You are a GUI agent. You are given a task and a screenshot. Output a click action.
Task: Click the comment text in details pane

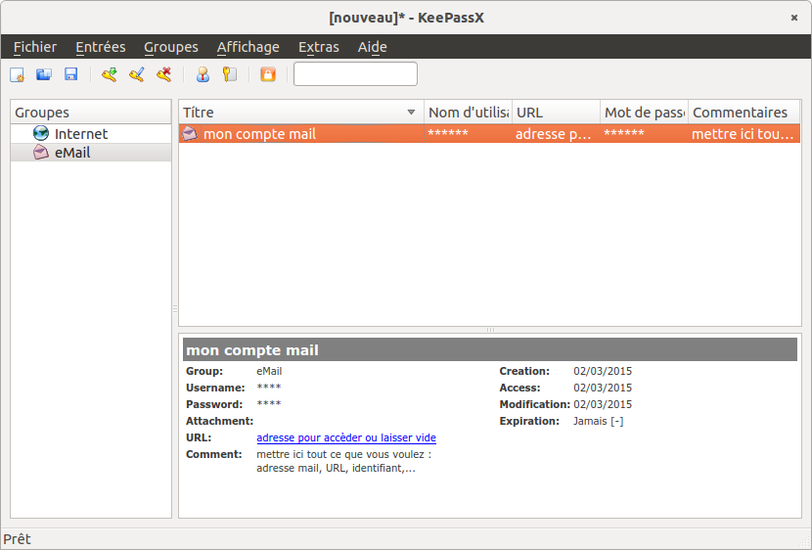click(343, 461)
